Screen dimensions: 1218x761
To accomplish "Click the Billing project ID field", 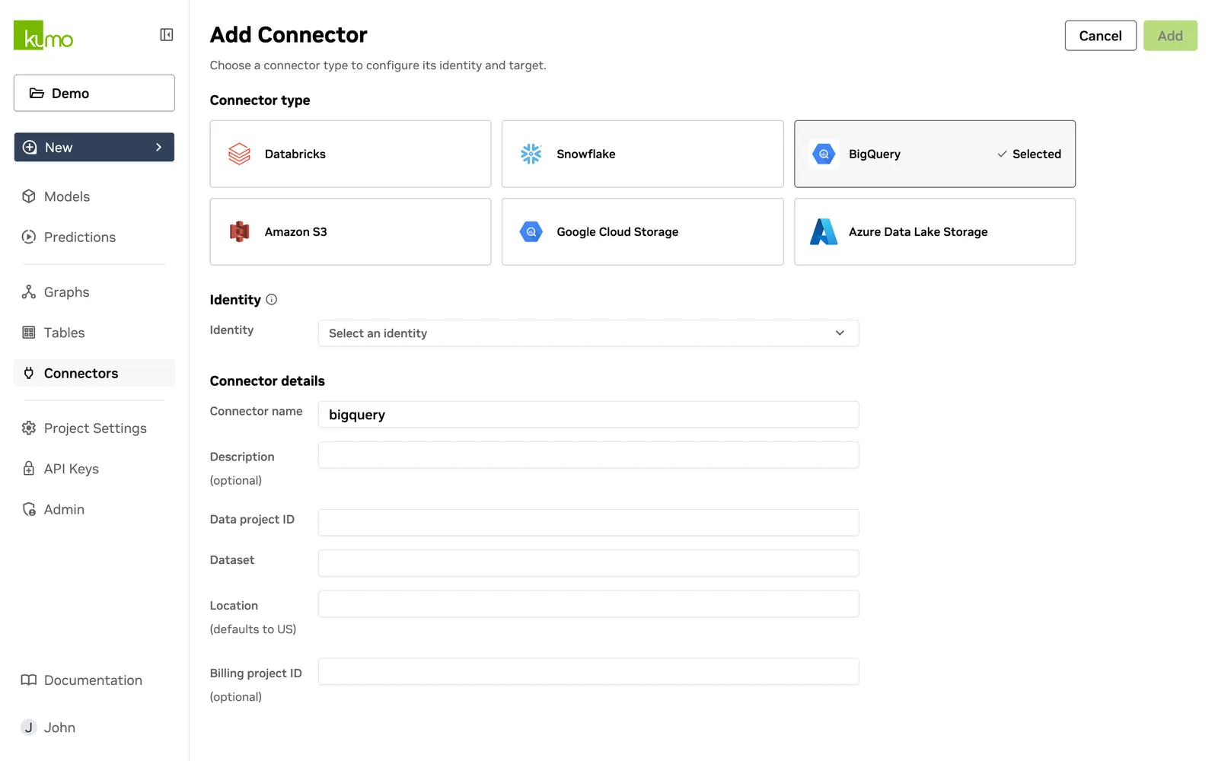I will (588, 672).
